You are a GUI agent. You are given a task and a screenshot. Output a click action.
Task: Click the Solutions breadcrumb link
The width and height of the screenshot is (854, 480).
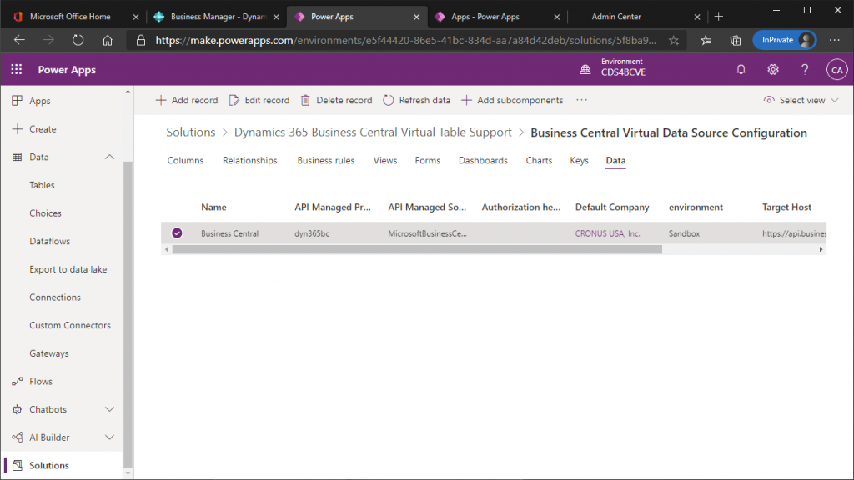coord(191,132)
